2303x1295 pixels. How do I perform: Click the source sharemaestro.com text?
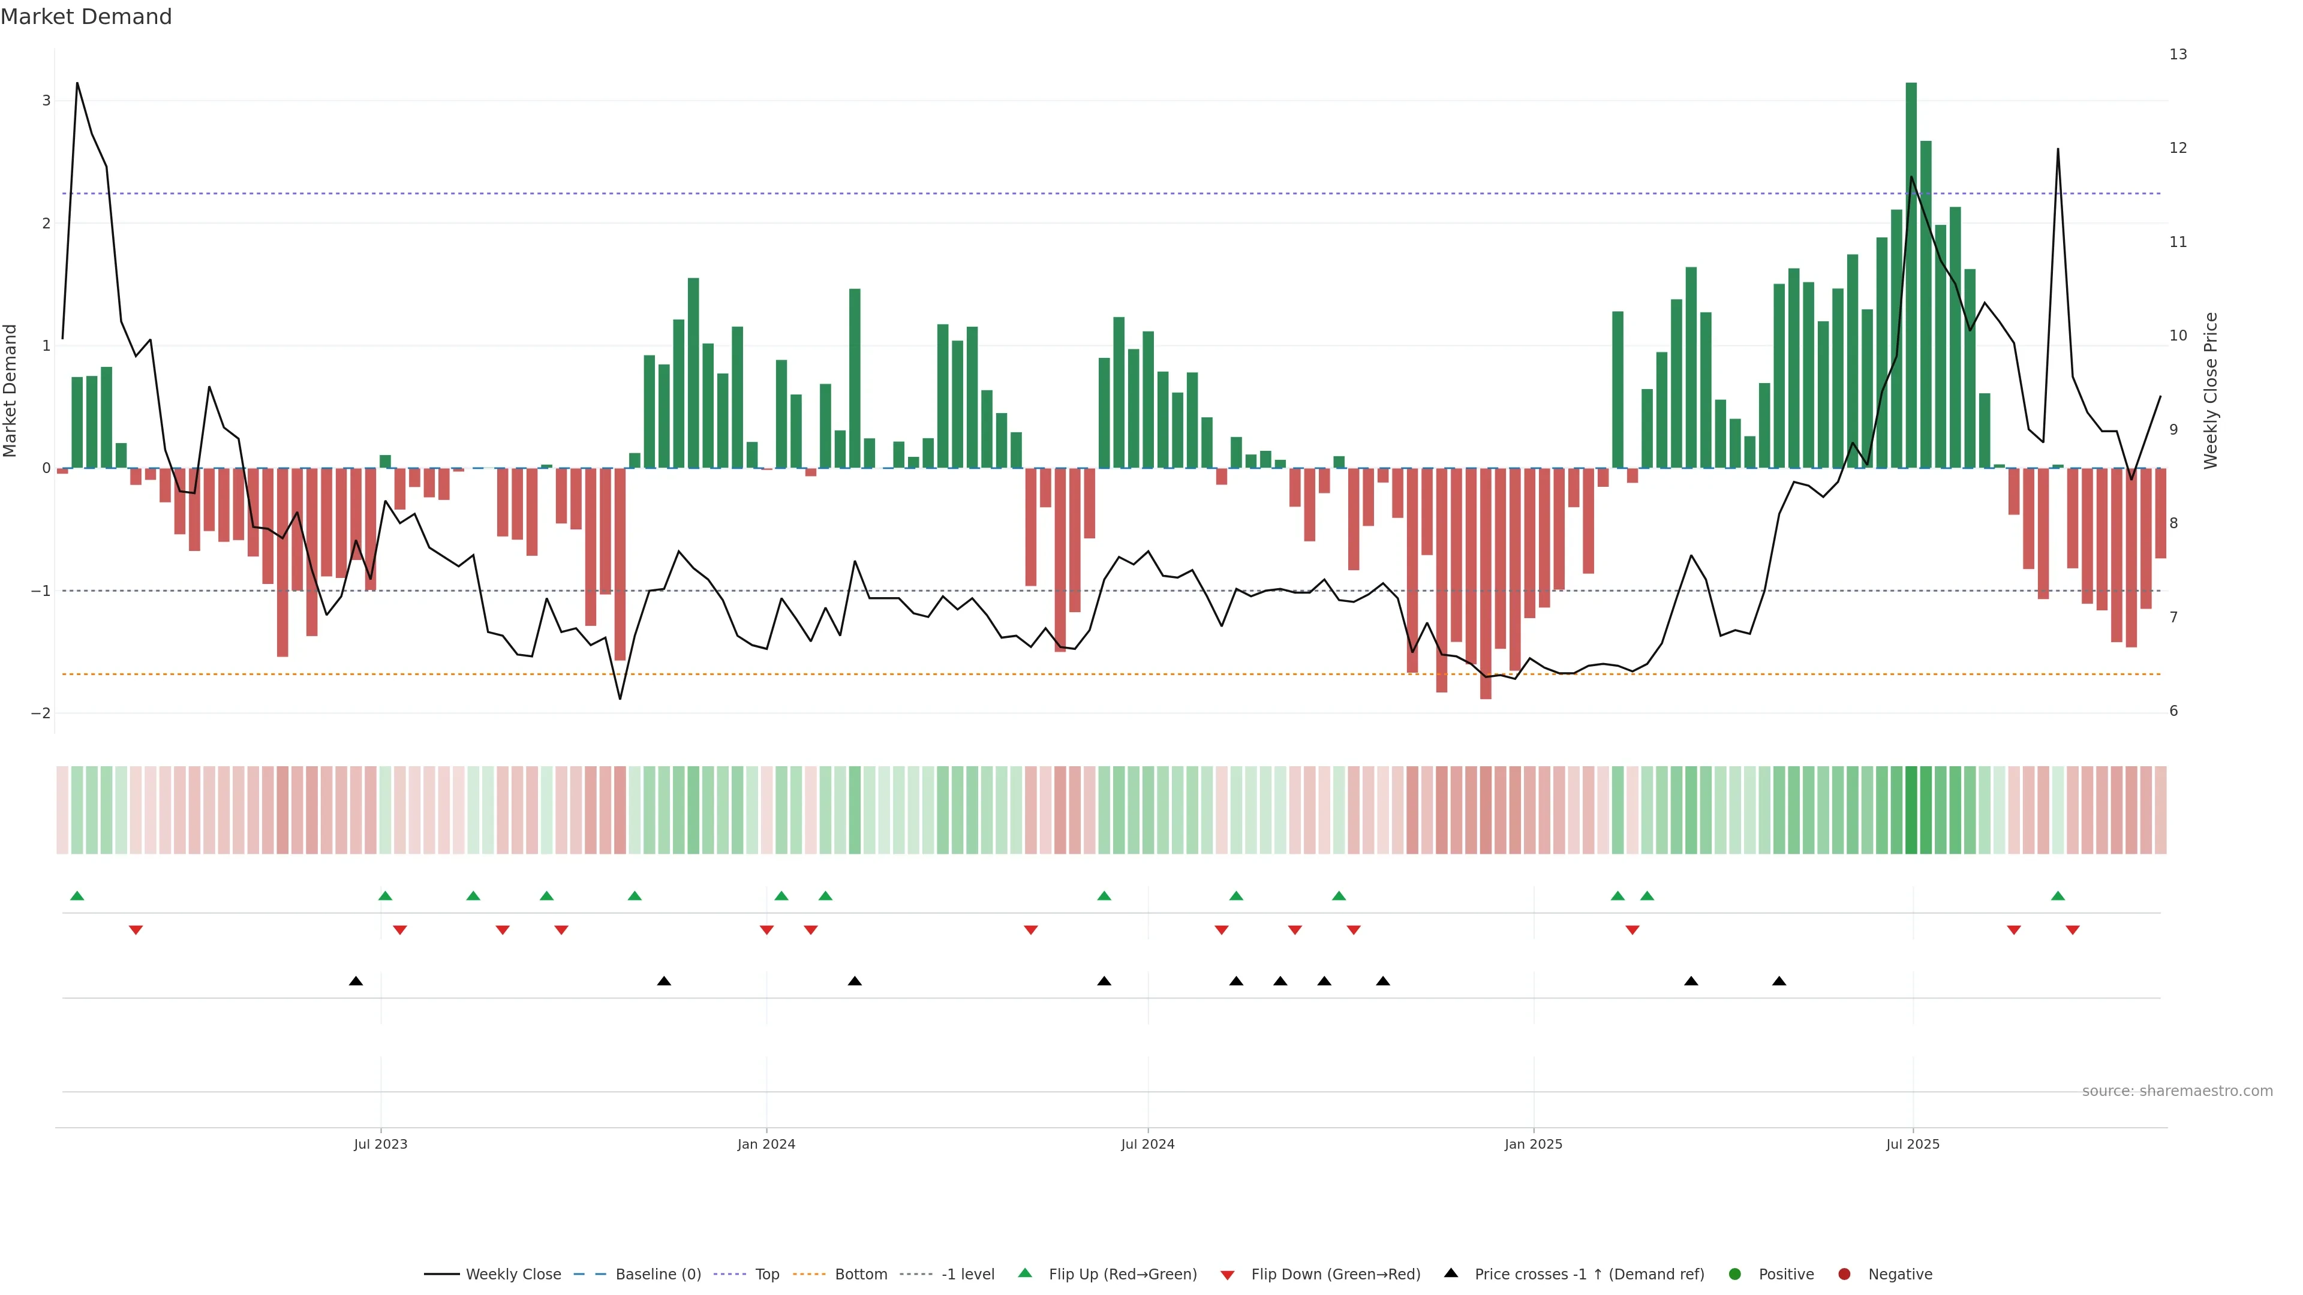point(2177,1091)
